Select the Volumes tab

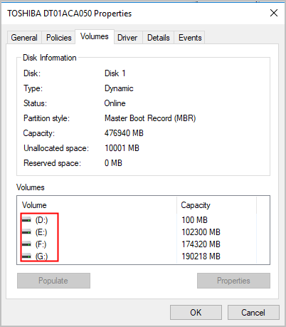click(95, 36)
